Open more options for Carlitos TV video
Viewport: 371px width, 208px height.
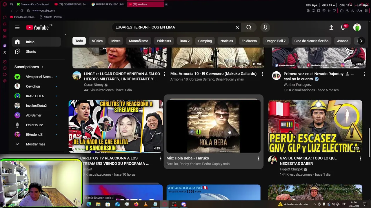pos(161,158)
